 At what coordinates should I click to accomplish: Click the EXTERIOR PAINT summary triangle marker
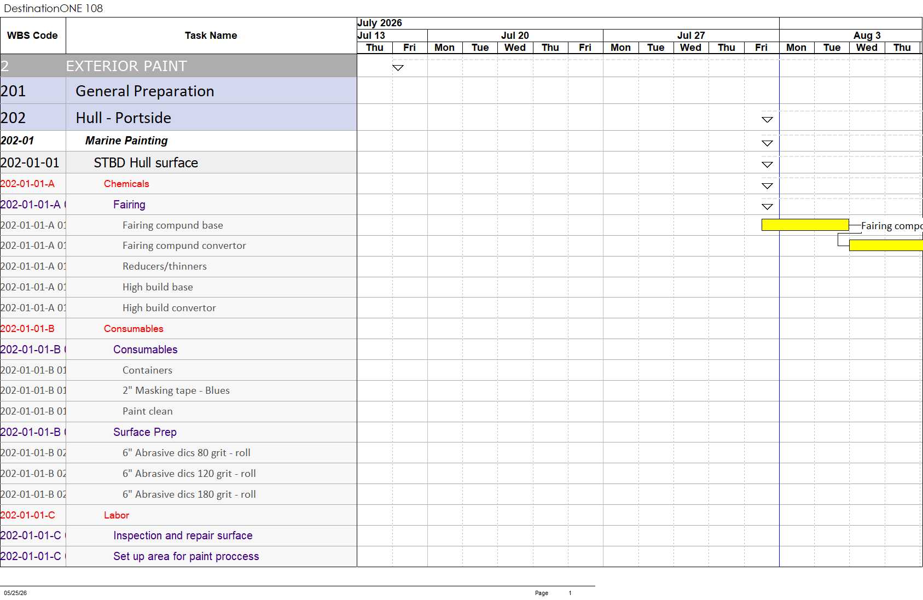coord(398,68)
